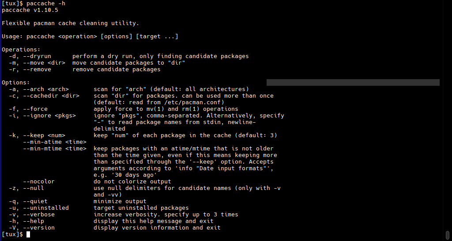Click the '--keep <num>' option text
Viewport: 452px width, 241px height.
click(44, 135)
